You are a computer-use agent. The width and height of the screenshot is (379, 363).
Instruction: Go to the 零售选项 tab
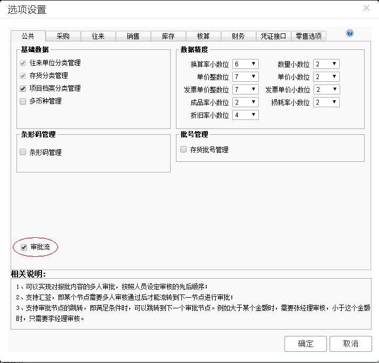coord(309,36)
